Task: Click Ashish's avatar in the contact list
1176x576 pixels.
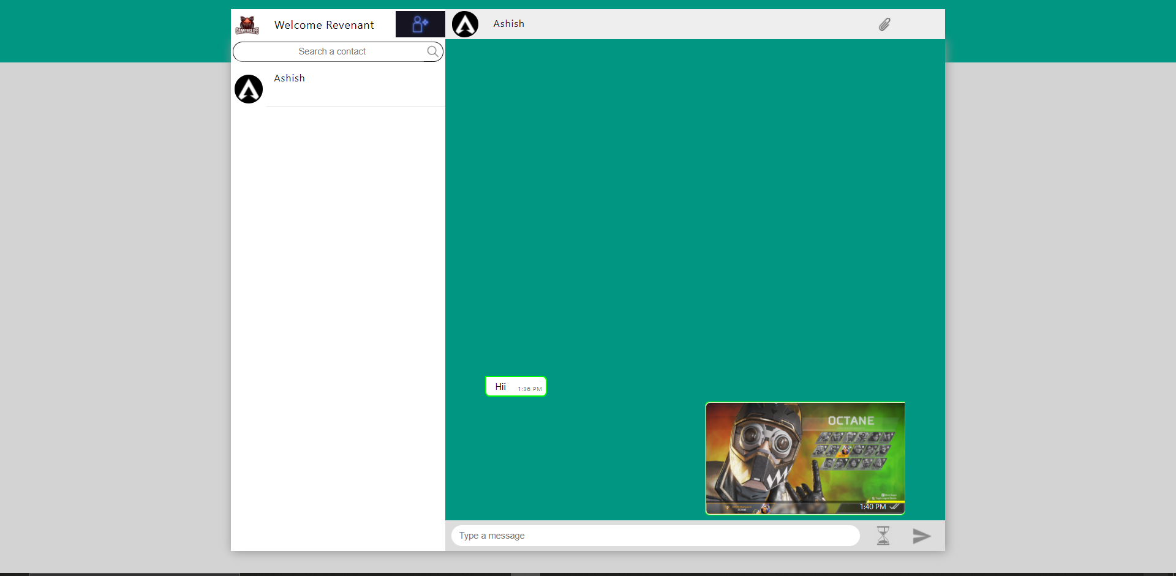Action: (x=248, y=89)
